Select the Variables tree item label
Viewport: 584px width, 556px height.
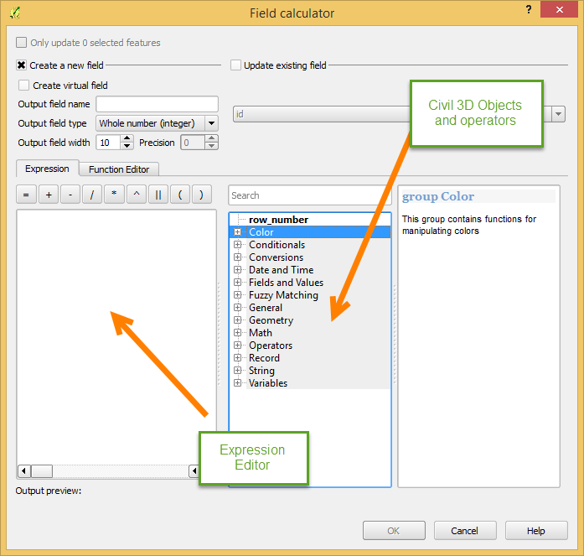[x=268, y=382]
